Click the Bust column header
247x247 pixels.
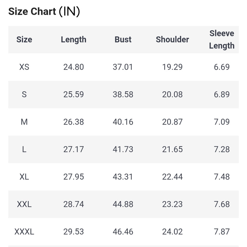pyautogui.click(x=123, y=40)
